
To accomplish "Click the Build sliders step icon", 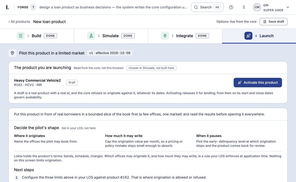I will [21, 36].
